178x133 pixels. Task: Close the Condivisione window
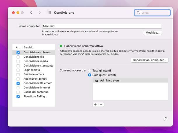[x=13, y=13]
